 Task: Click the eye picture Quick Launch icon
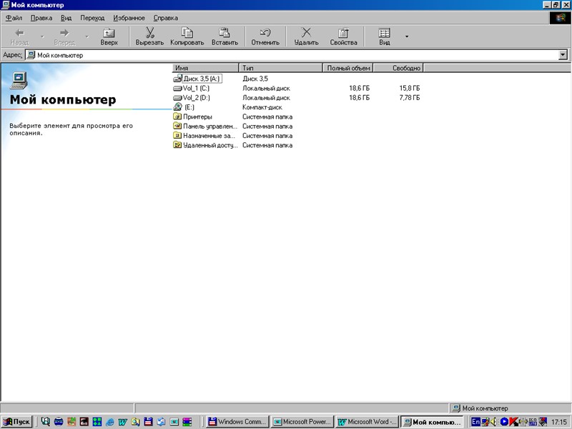(x=84, y=422)
